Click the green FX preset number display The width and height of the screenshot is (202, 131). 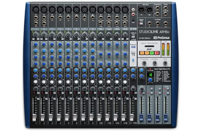(x=150, y=75)
